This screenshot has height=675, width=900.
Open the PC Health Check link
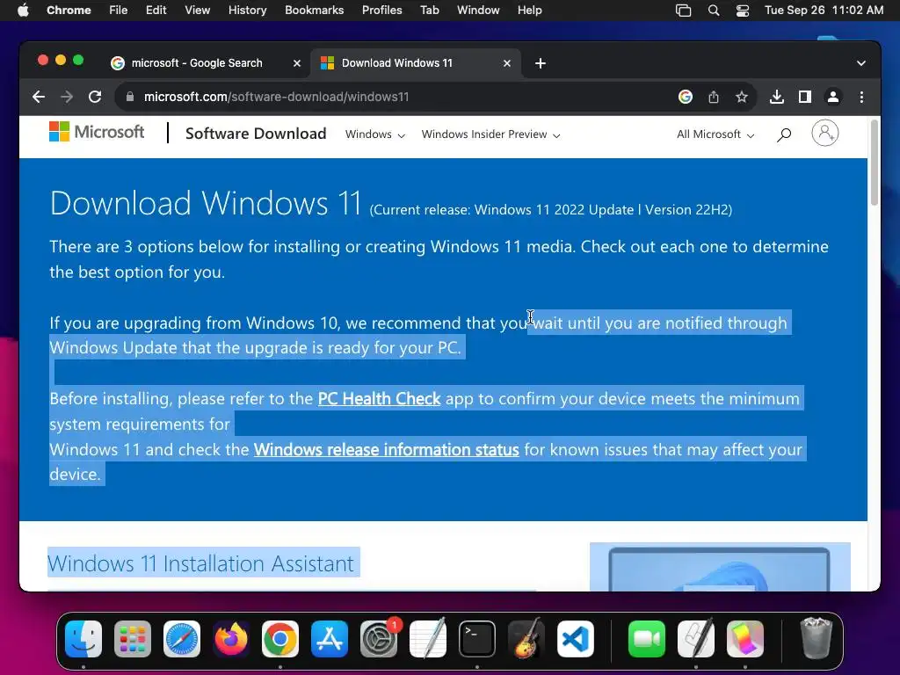379,398
